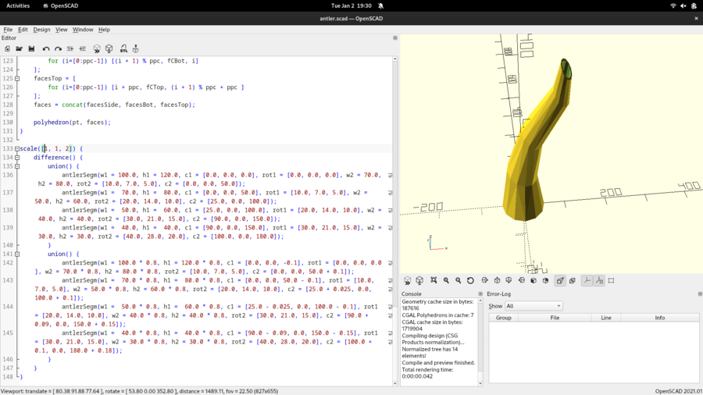Collapse the facesTop fold at line 125
This screenshot has height=395, width=703.
pos(17,78)
